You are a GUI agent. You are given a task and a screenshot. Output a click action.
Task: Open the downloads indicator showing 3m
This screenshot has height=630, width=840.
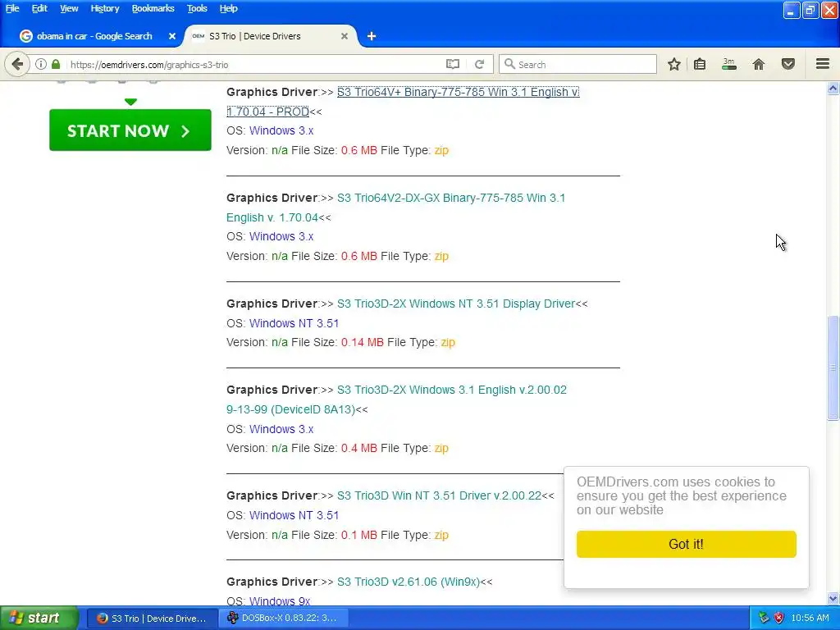tap(728, 64)
